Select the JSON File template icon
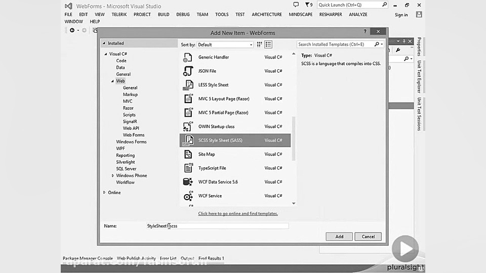 pos(188,71)
